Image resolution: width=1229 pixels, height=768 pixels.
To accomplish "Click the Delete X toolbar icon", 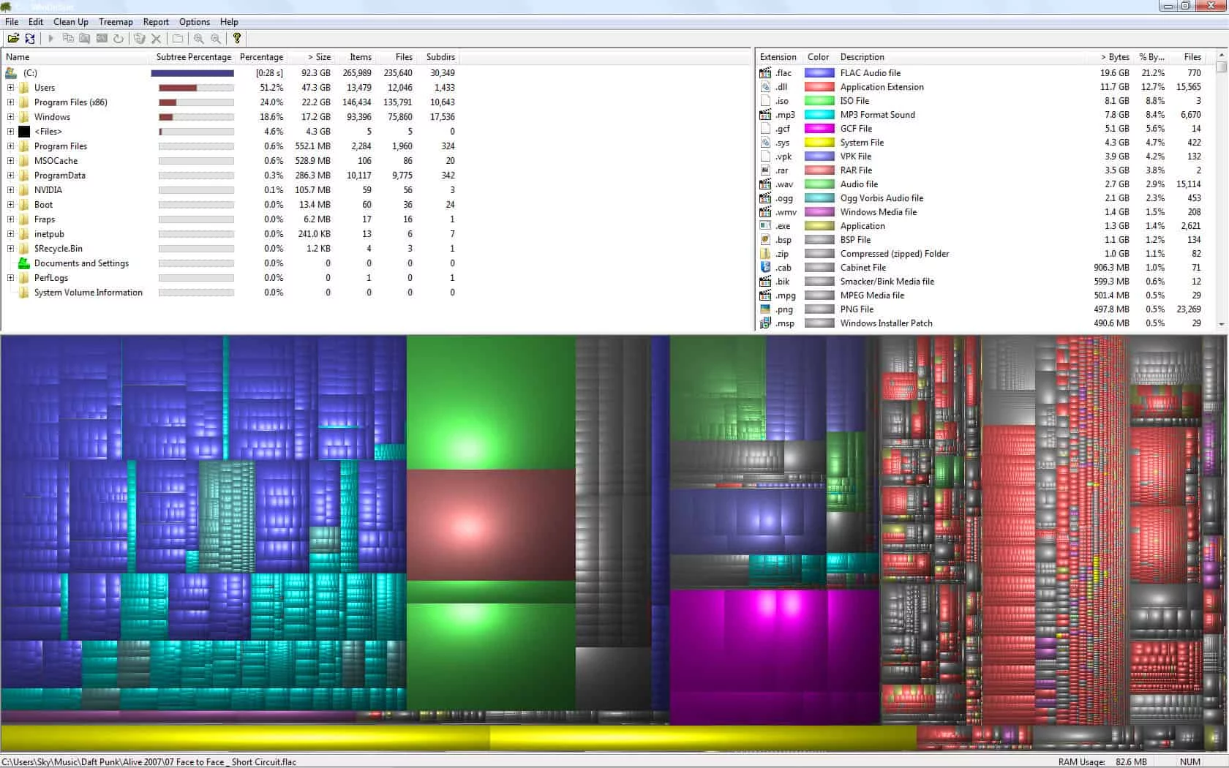I will click(x=157, y=39).
